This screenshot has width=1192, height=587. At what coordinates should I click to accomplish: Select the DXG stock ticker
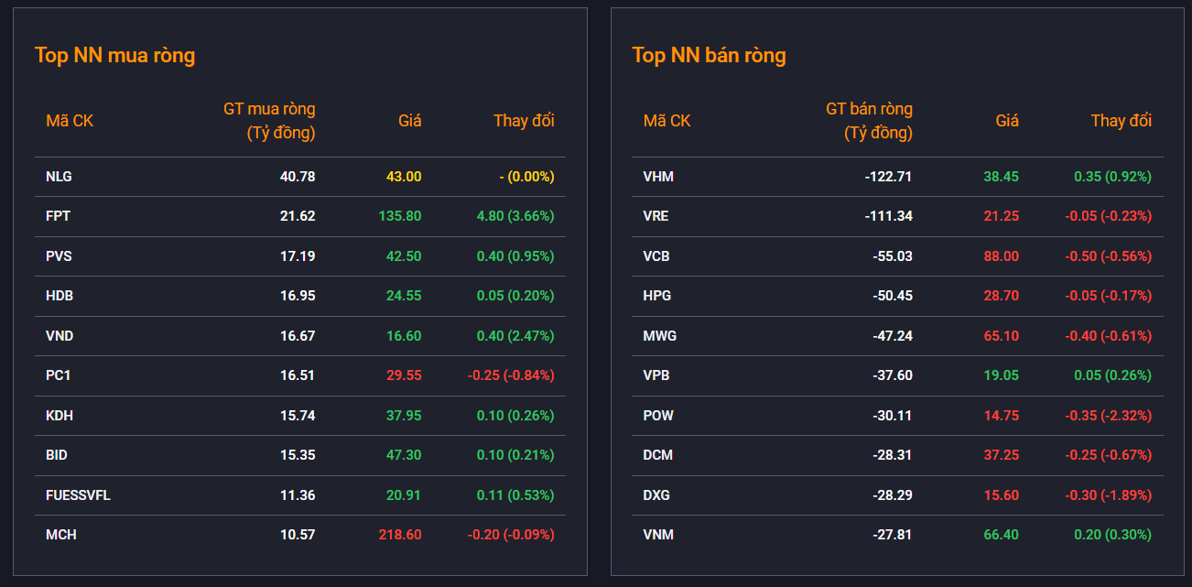coord(657,495)
